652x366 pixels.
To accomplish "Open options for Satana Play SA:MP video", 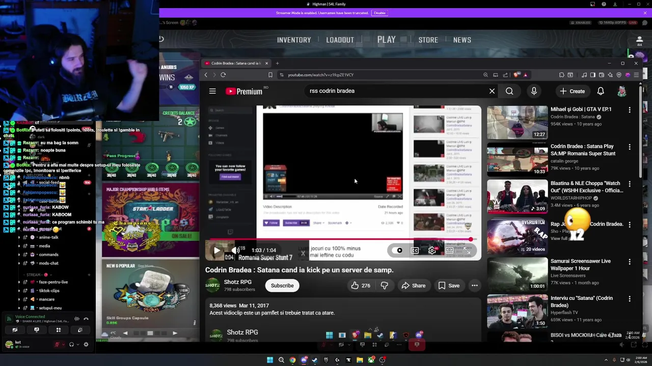I will [x=630, y=147].
